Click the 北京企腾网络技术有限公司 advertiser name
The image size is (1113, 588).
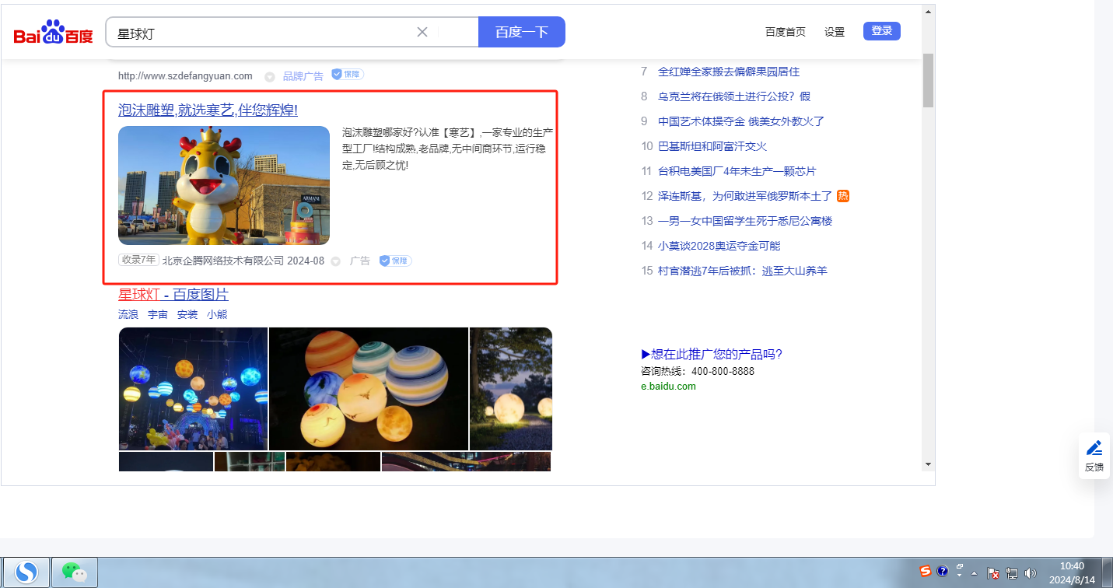click(223, 261)
